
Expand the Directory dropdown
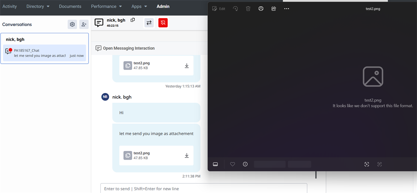(x=38, y=6)
